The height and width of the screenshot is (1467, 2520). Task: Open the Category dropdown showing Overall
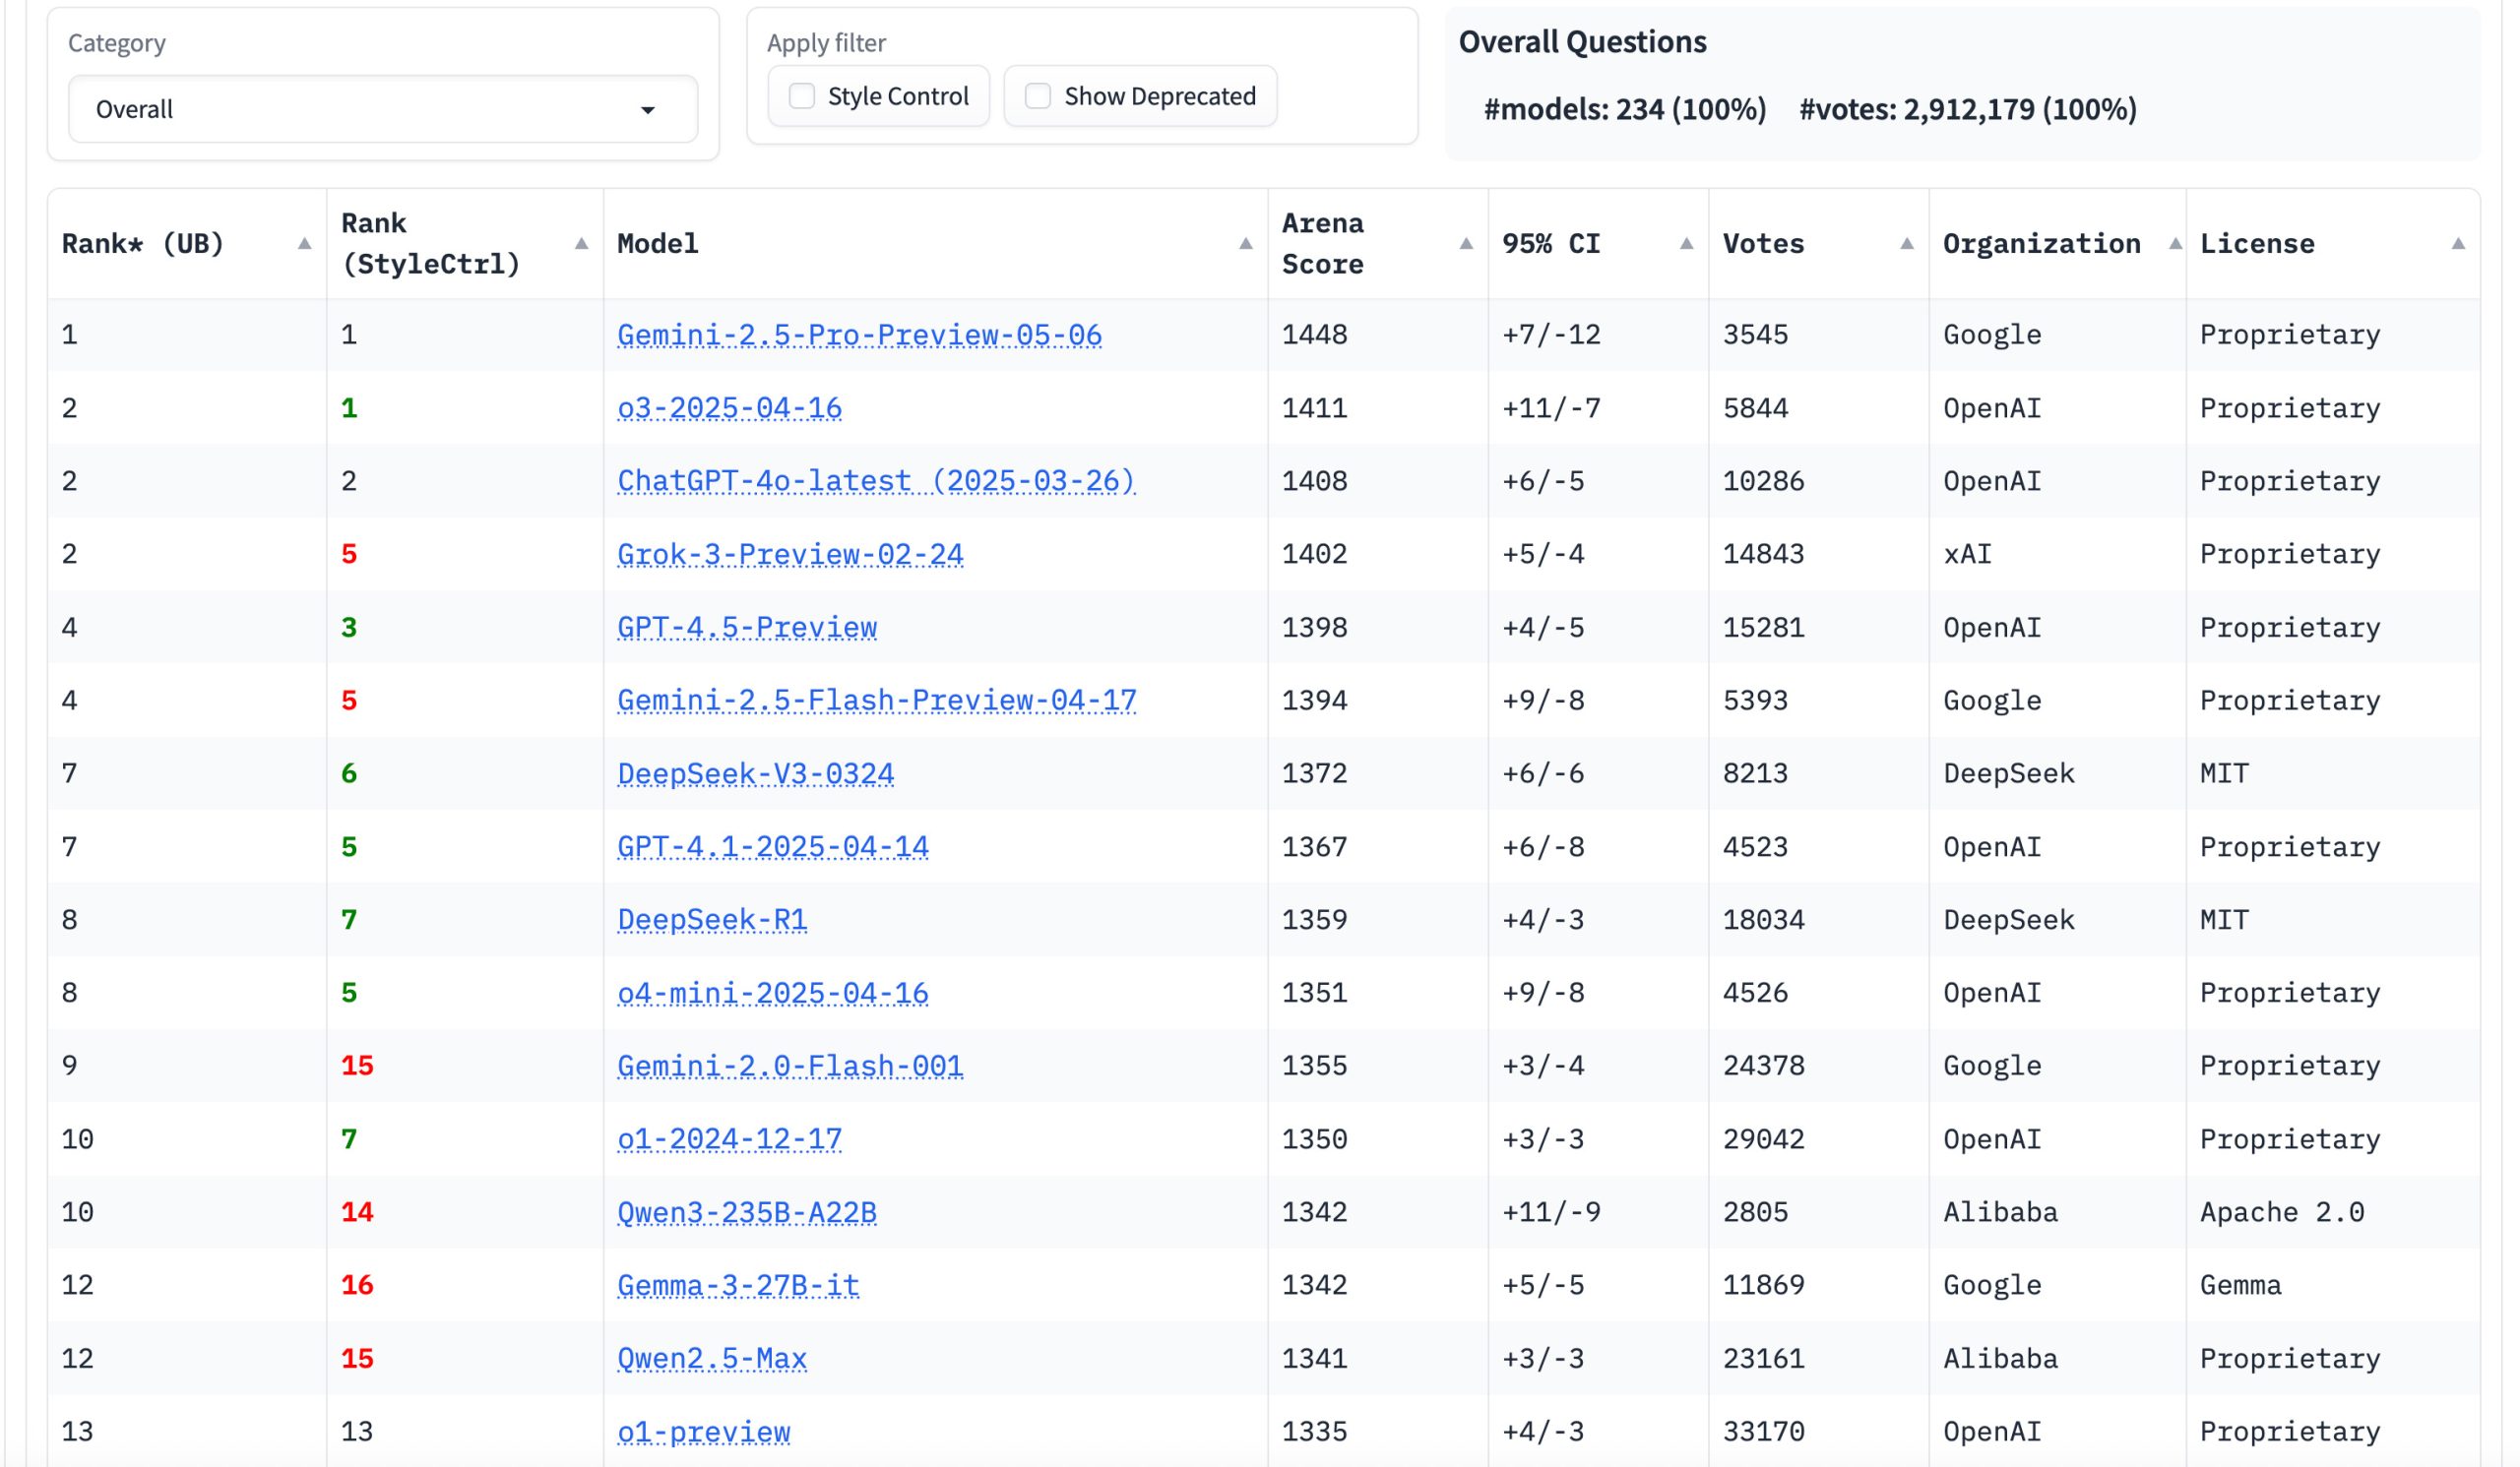point(382,109)
